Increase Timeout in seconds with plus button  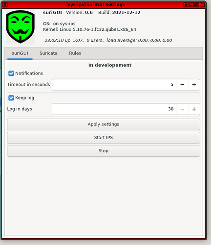pos(194,85)
